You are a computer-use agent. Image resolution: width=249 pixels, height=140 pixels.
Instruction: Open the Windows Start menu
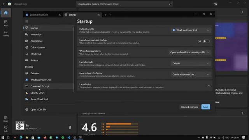(x=3, y=137)
